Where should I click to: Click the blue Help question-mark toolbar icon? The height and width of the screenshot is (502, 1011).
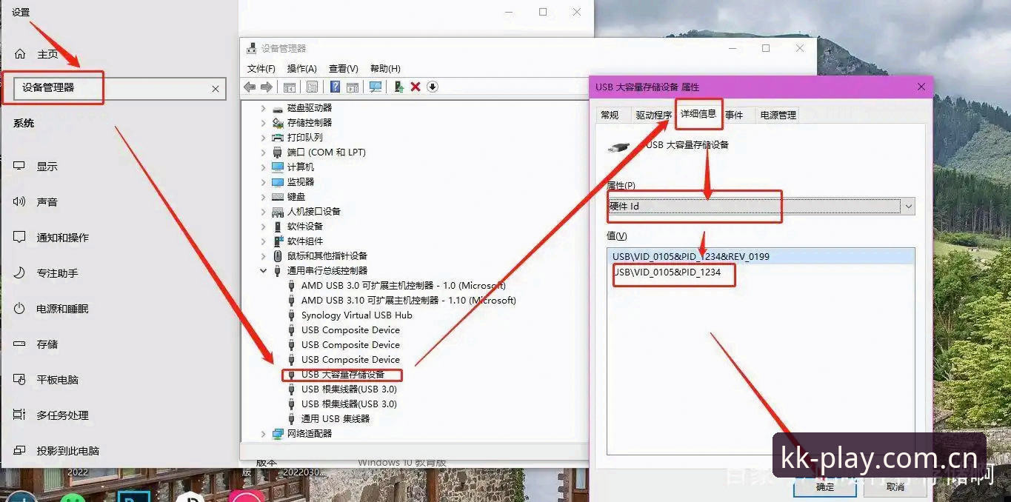click(x=335, y=87)
